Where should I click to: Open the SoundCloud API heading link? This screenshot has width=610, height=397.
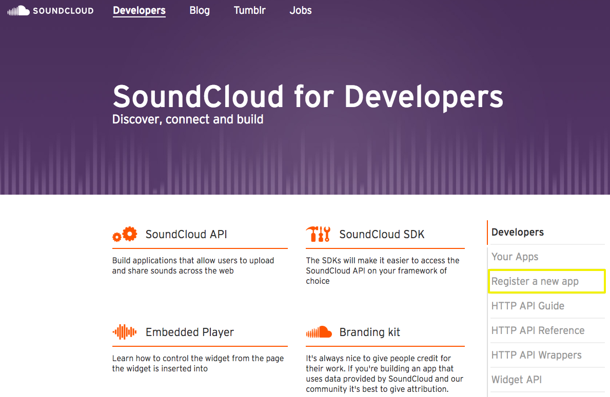pyautogui.click(x=186, y=234)
